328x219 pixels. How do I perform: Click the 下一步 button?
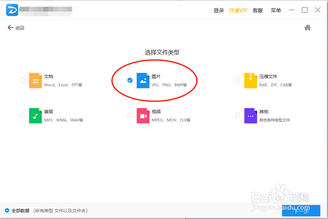pyautogui.click(x=301, y=211)
